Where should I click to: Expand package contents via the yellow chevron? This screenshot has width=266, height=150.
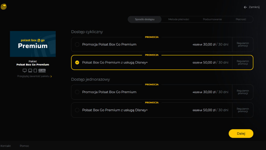click(x=51, y=76)
